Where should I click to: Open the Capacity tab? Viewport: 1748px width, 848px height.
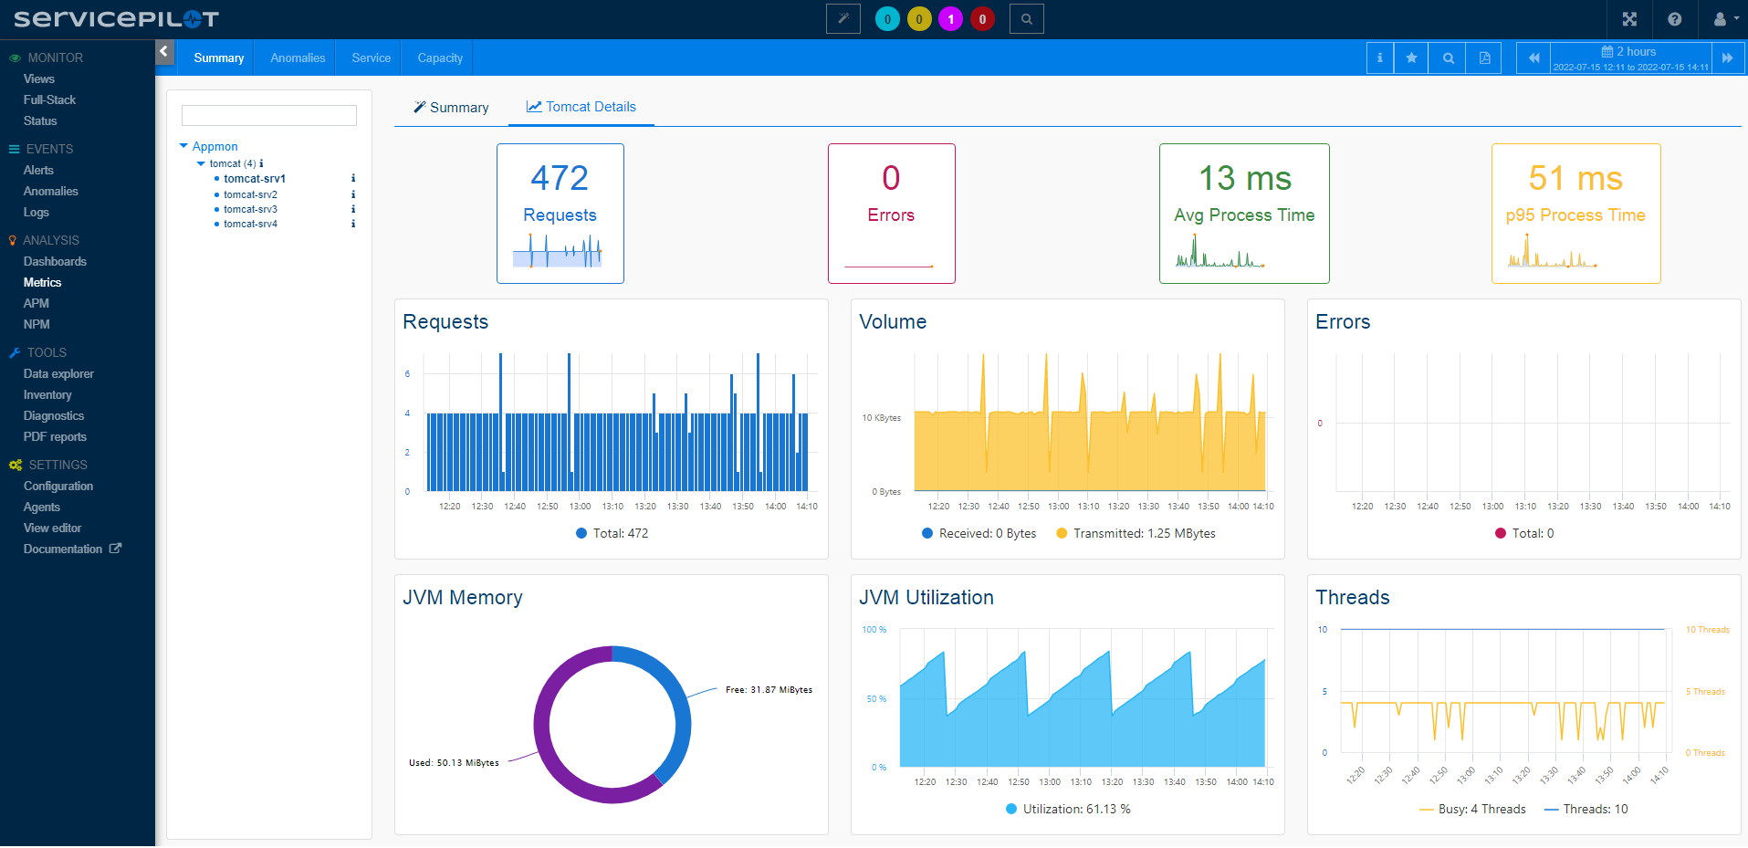click(440, 58)
